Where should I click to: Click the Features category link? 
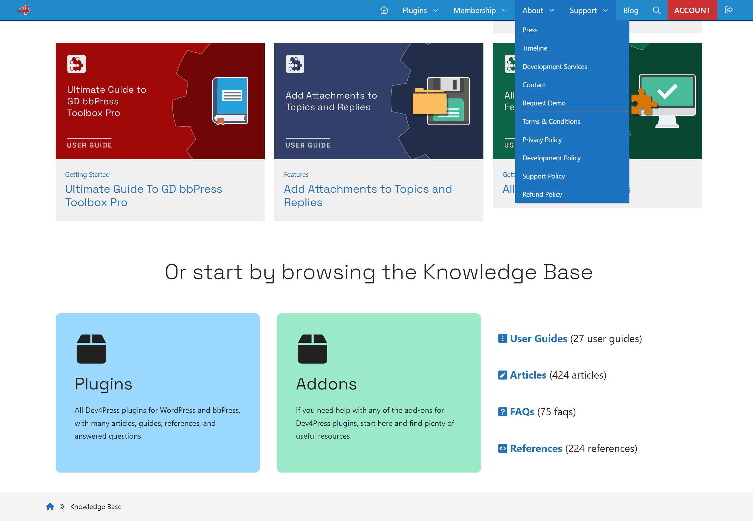(296, 174)
